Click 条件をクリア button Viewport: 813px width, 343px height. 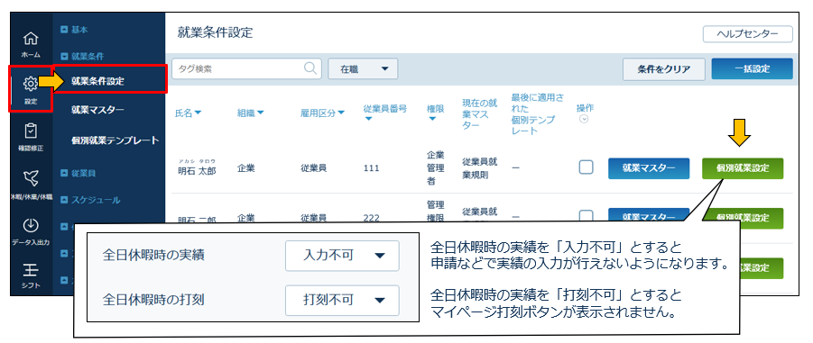pos(664,68)
